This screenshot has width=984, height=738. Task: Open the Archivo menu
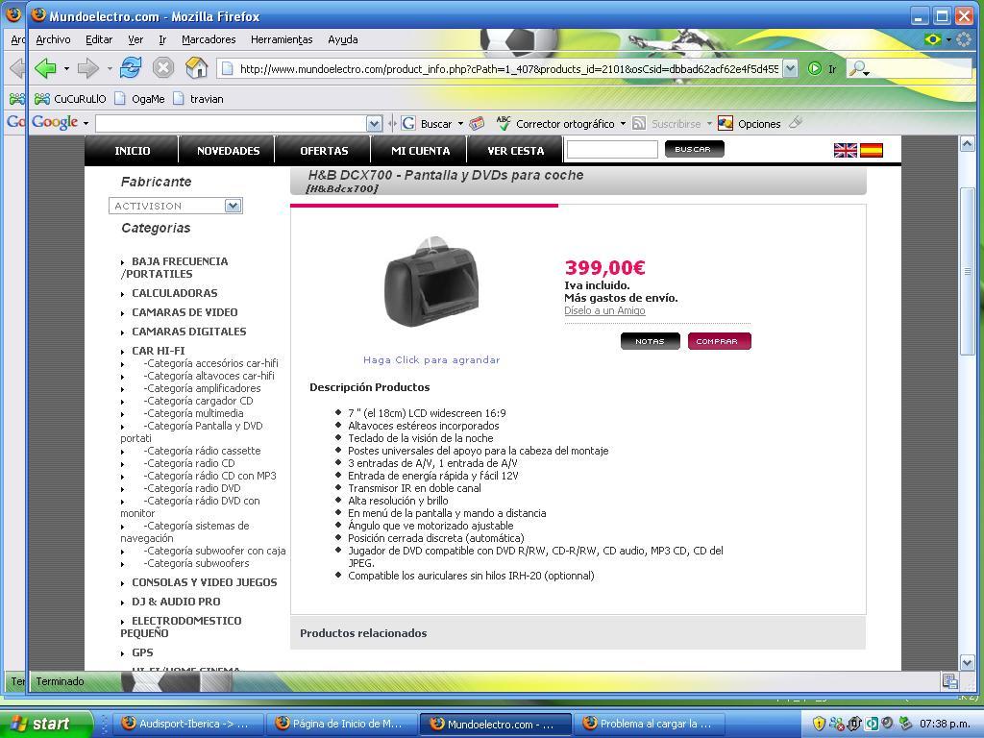point(53,38)
